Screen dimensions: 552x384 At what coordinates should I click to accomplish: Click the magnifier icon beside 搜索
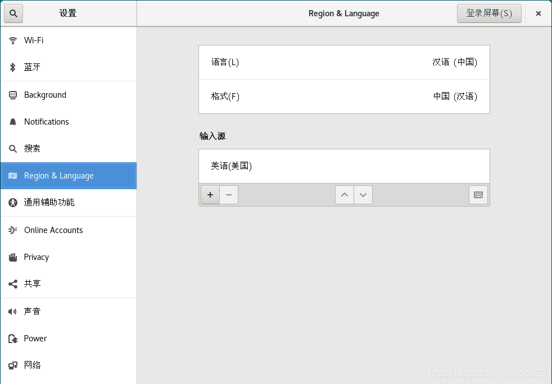click(x=13, y=149)
